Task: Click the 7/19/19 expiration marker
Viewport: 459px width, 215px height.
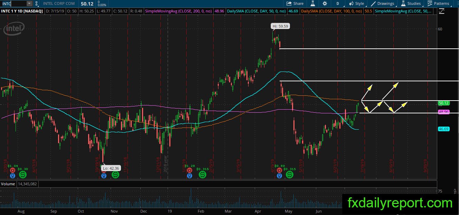Action: tap(362, 165)
